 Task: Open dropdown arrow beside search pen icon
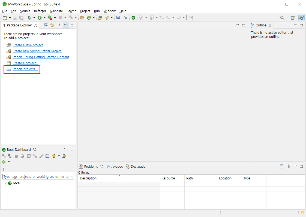point(112,18)
